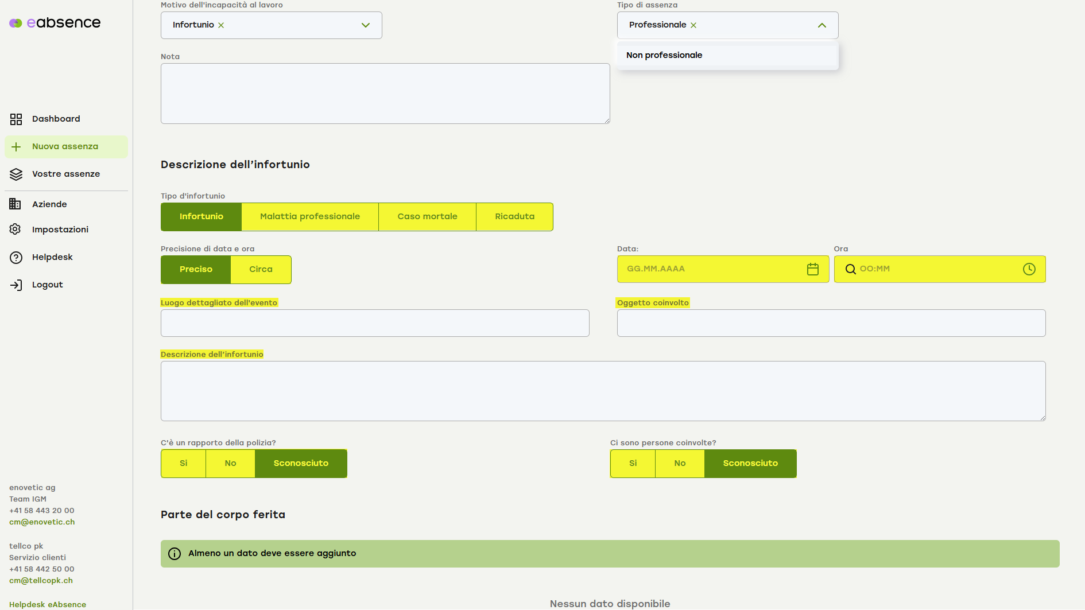Image resolution: width=1085 pixels, height=610 pixels.
Task: Click the Helpdesk question mark icon
Action: coord(16,258)
